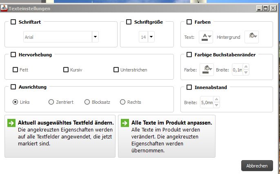
Task: Check the Fett bold option
Action: coord(16,70)
